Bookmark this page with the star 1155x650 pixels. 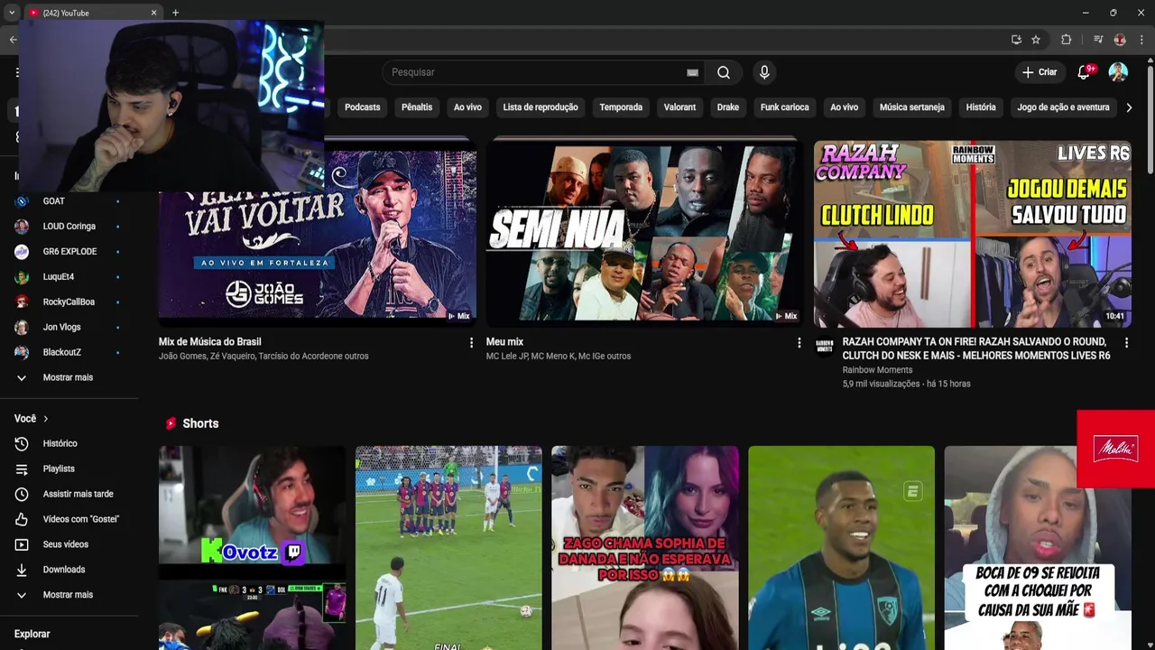click(x=1036, y=40)
